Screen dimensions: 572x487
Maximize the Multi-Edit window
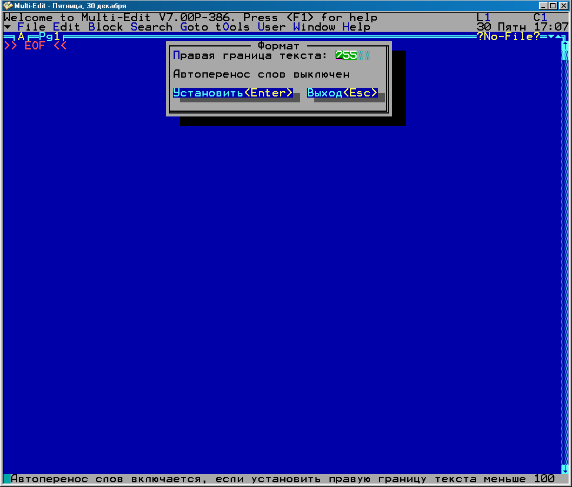coord(553,6)
